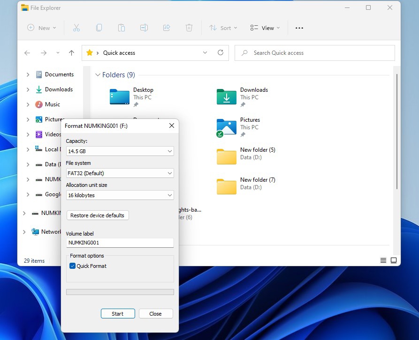This screenshot has height=340, width=419.
Task: Collapse the Folders (9) group
Action: [98, 75]
